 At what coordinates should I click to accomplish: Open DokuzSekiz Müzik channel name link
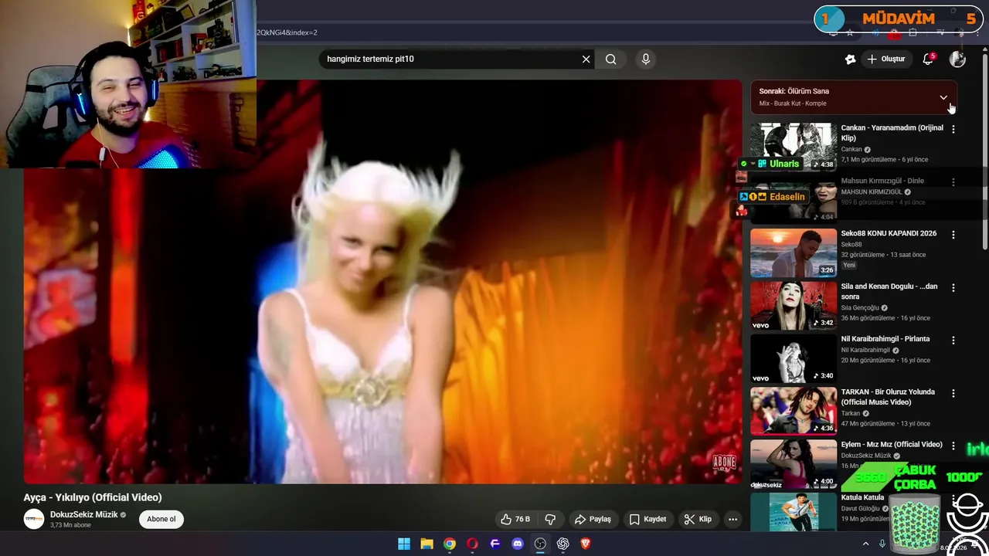point(84,514)
